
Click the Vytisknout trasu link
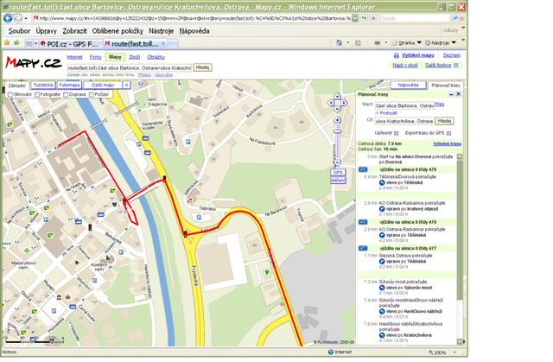pos(447,143)
